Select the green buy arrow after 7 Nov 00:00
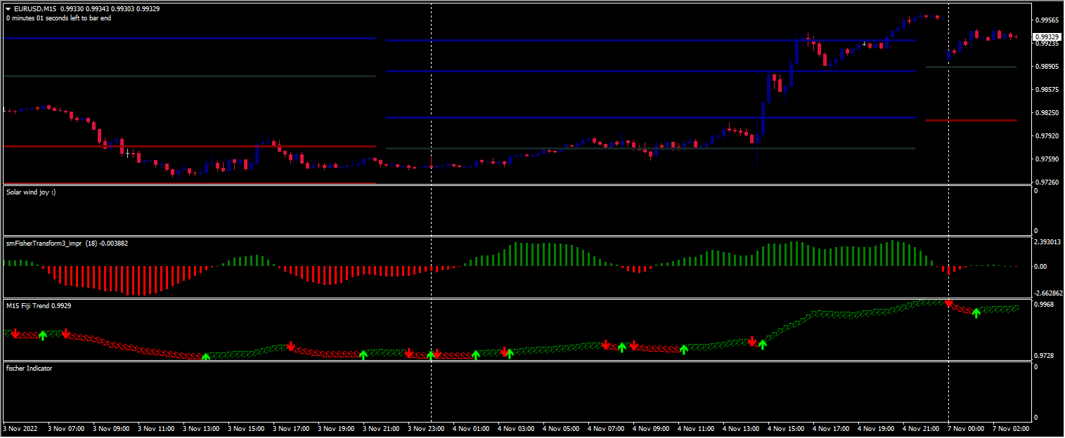 [976, 314]
